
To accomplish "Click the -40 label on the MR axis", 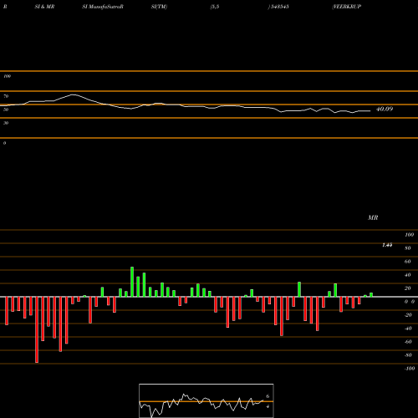I will pyautogui.click(x=408, y=329).
